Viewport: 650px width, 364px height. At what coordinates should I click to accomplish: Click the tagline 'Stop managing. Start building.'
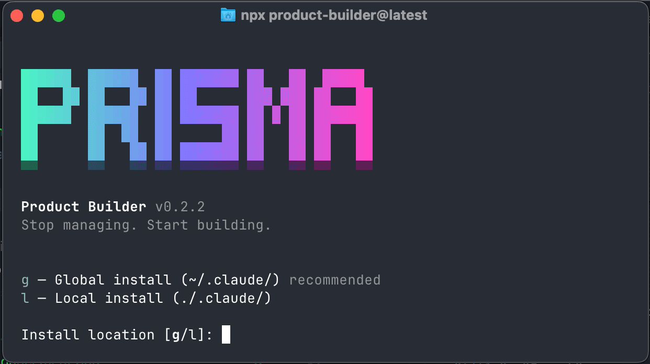point(147,225)
